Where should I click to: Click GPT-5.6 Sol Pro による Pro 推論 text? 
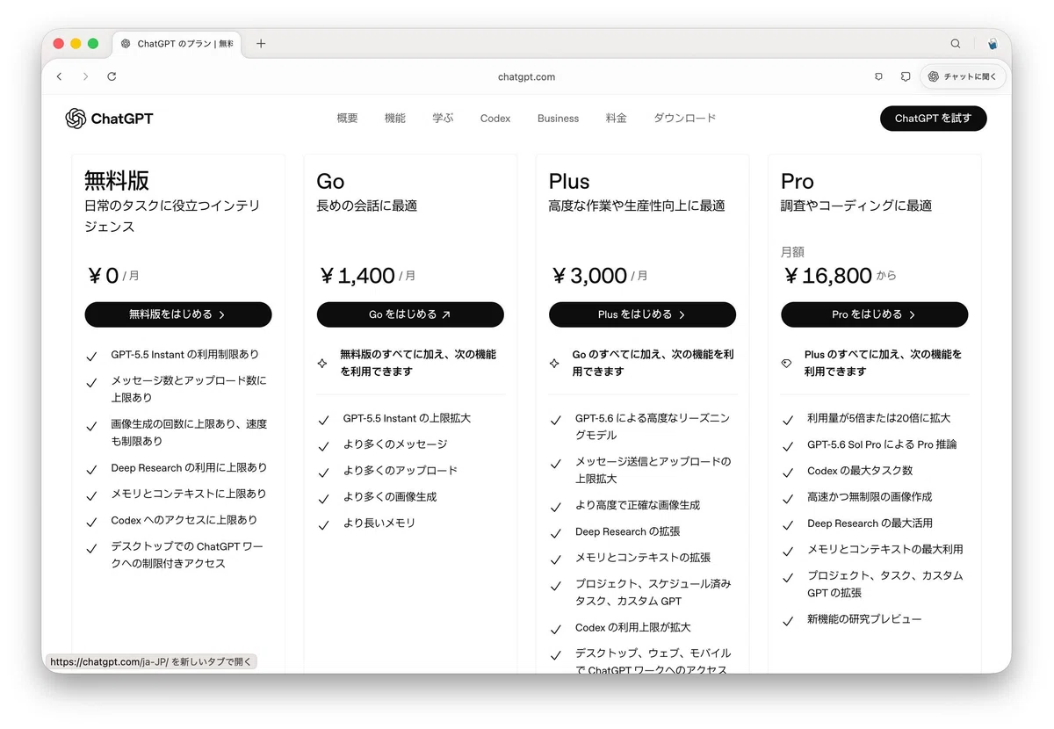(882, 445)
